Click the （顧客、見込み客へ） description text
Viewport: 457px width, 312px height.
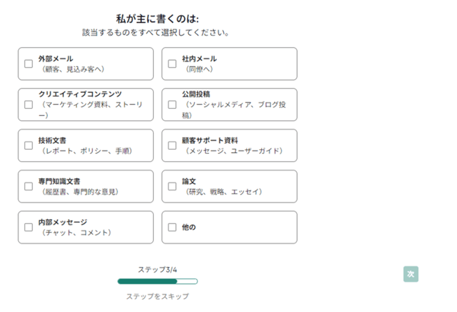(73, 69)
